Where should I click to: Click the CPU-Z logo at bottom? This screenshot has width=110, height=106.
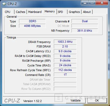coord(12,101)
